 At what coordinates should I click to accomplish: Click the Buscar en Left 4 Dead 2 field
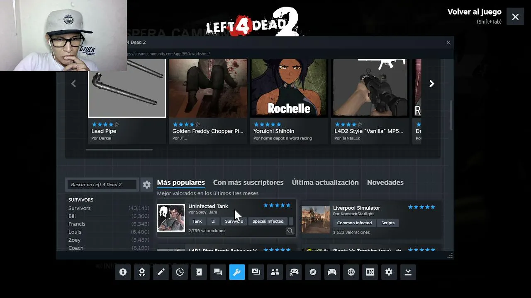click(x=102, y=185)
